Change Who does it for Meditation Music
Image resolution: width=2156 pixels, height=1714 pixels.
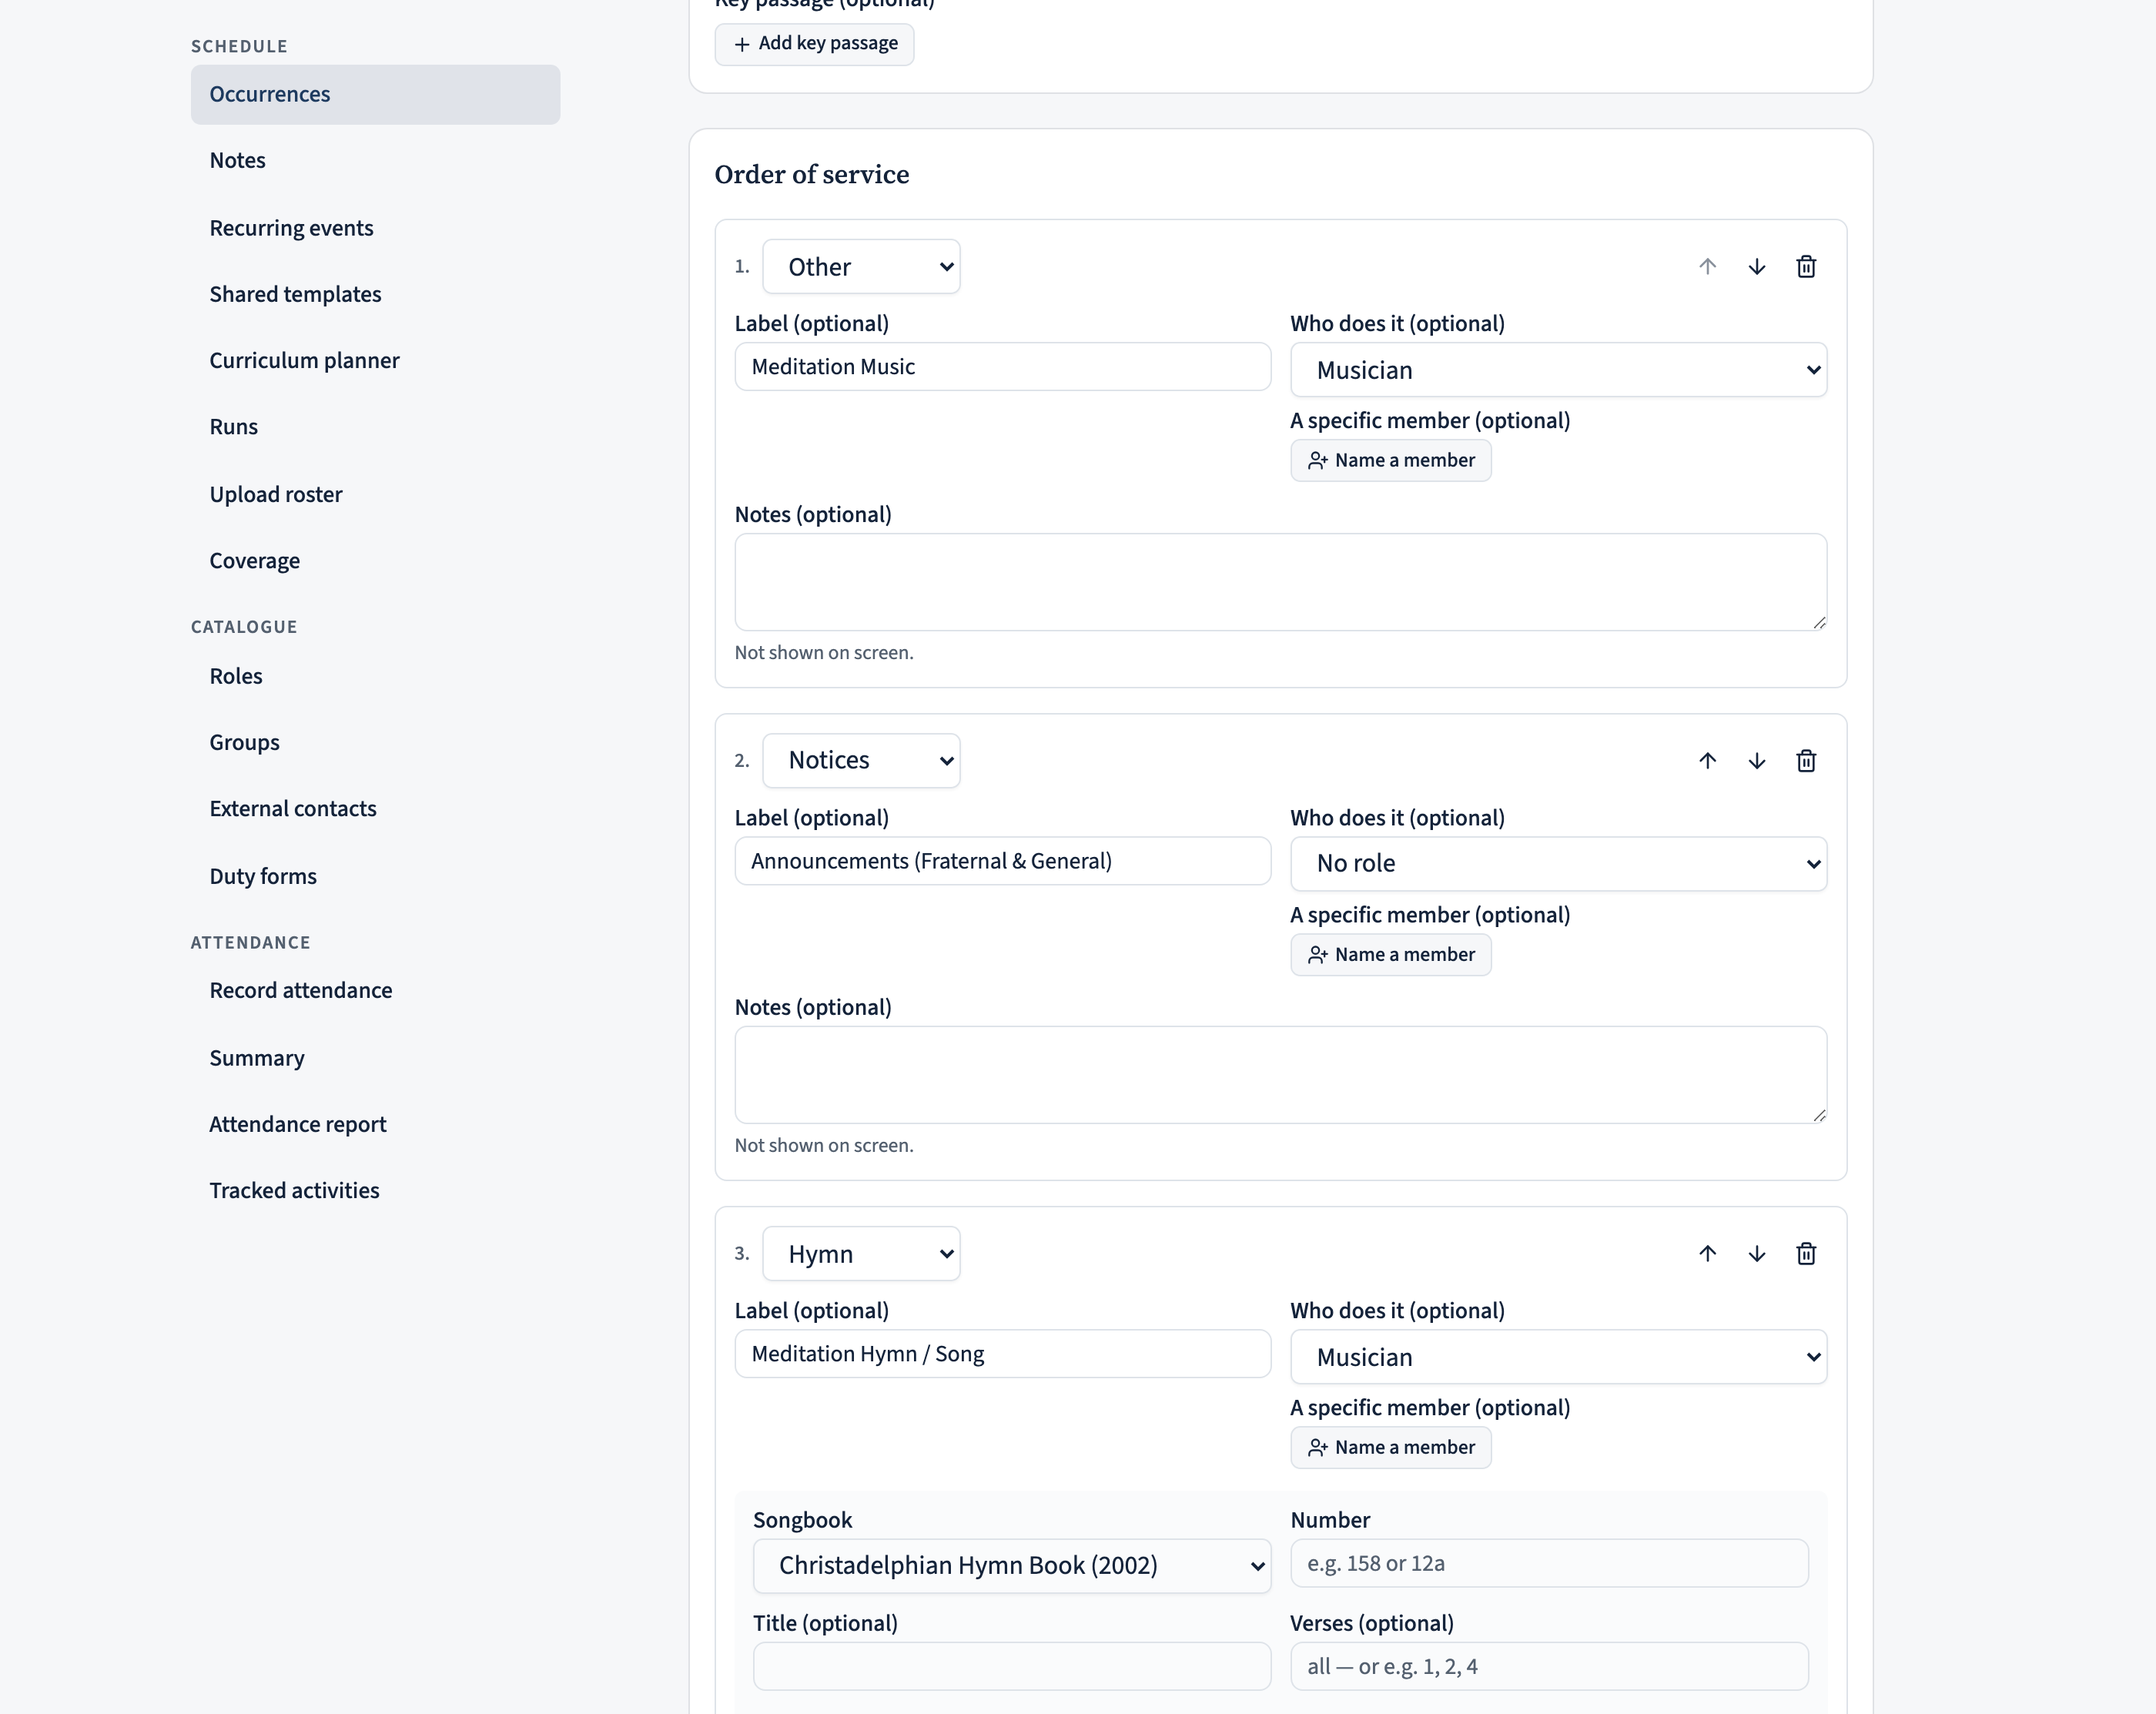coord(1558,370)
